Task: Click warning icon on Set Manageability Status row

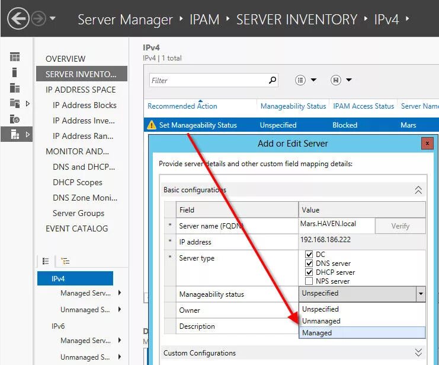Action: tap(152, 125)
